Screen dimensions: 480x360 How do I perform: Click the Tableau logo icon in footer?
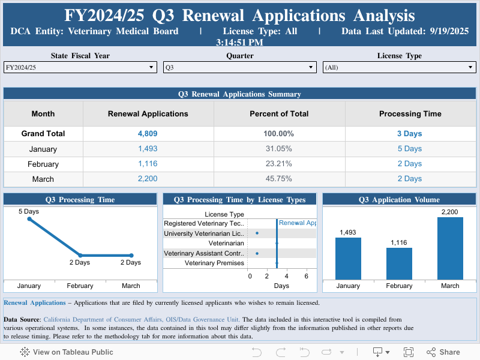coord(25,352)
